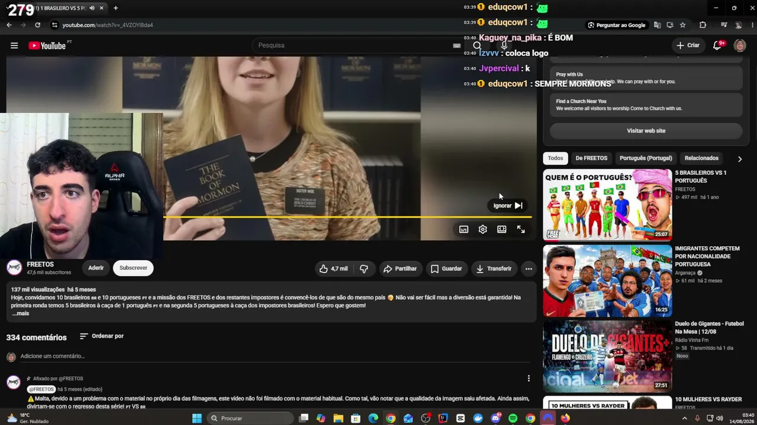Viewport: 757px width, 425px height.
Task: Like the video with 4,7 mil likes
Action: 333,269
